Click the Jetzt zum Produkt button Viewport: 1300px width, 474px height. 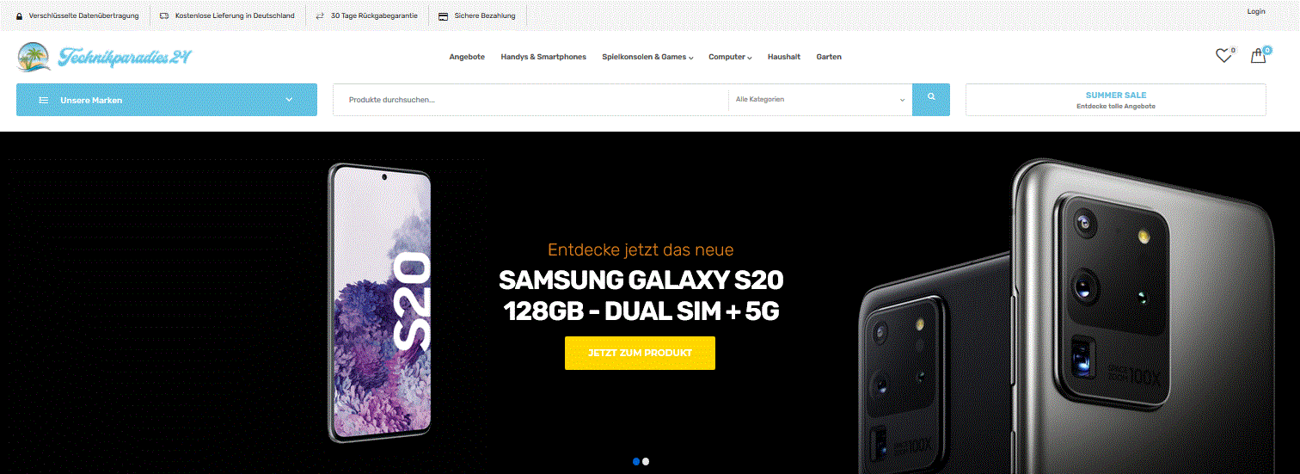coord(640,353)
